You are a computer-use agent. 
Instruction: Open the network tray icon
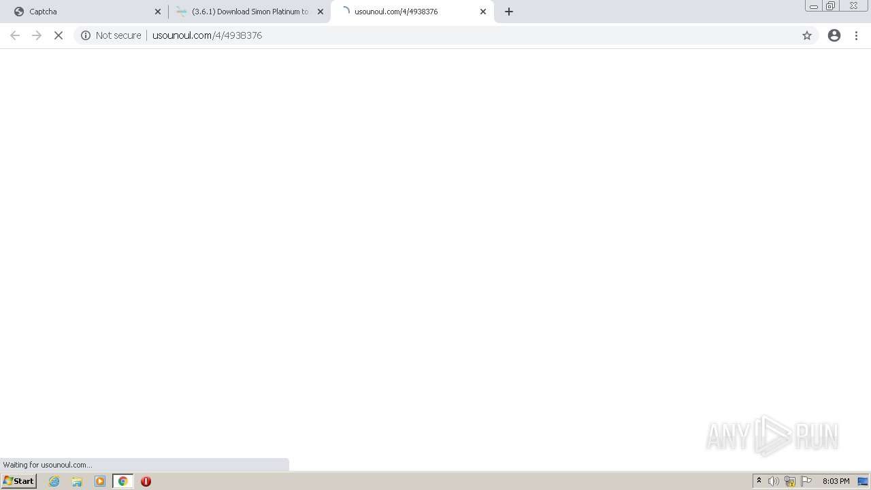click(790, 481)
